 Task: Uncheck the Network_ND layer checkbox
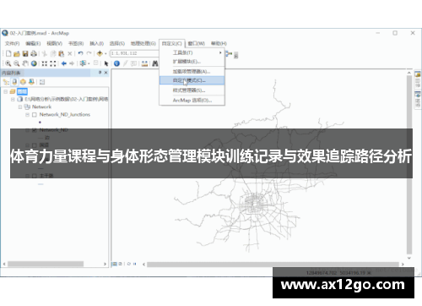(x=35, y=130)
